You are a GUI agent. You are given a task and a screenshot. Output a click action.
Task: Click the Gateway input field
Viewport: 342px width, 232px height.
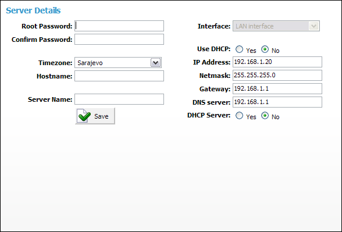277,89
